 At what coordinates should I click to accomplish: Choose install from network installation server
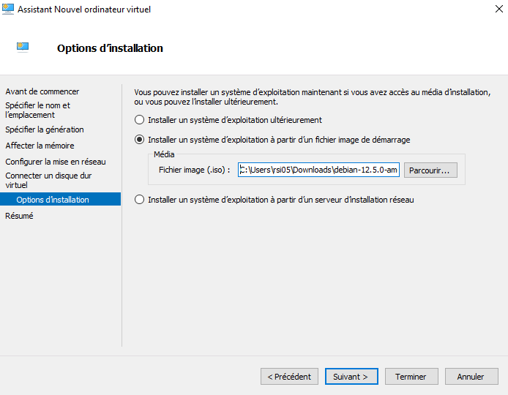(139, 200)
